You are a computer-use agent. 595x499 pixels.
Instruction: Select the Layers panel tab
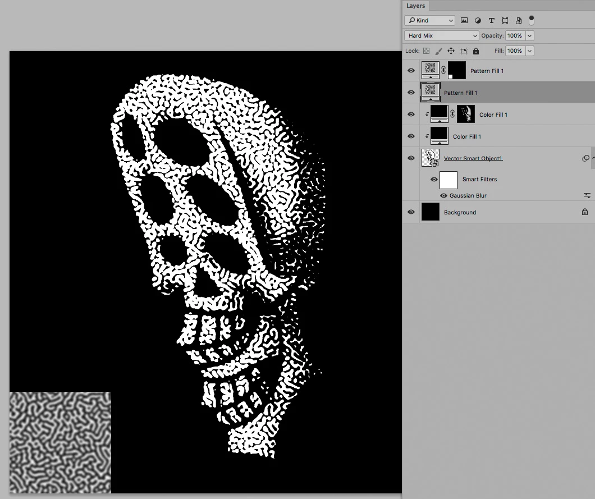[x=415, y=6]
